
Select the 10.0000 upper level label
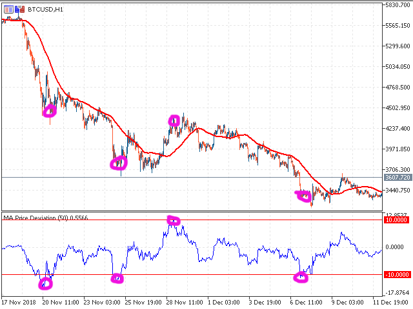(396, 220)
